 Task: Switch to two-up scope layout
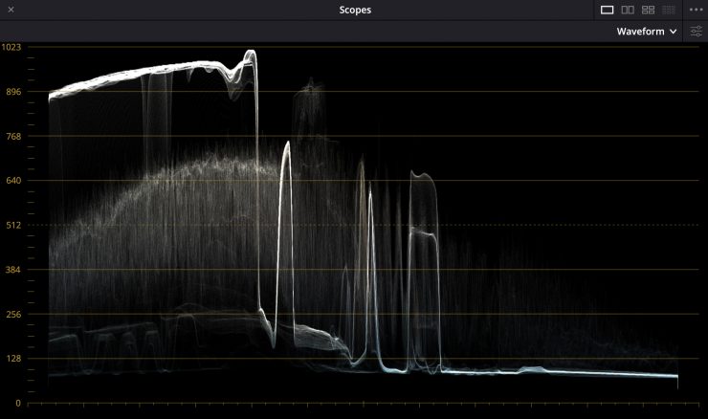click(628, 10)
